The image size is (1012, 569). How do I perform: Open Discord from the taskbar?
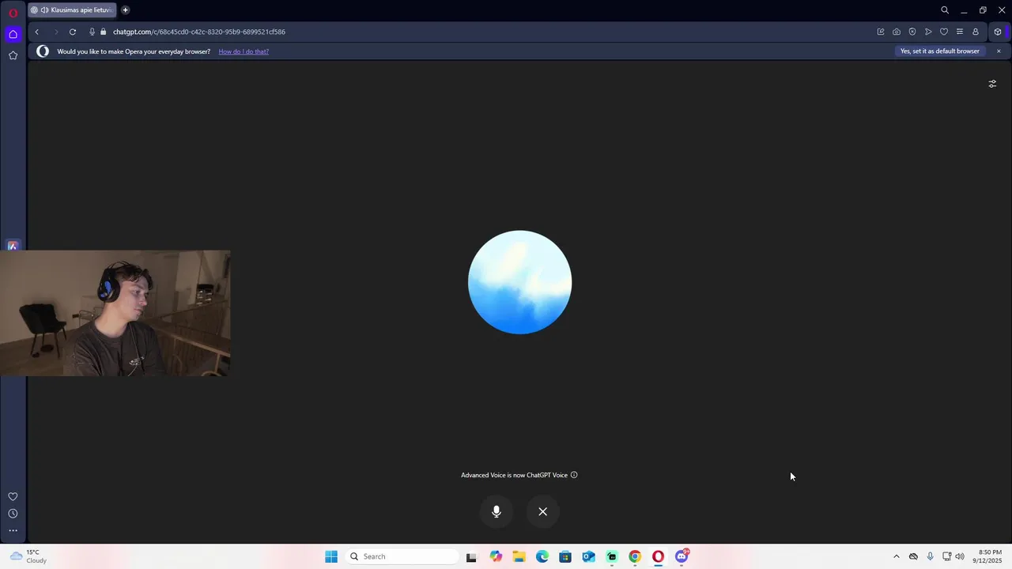[x=682, y=556]
